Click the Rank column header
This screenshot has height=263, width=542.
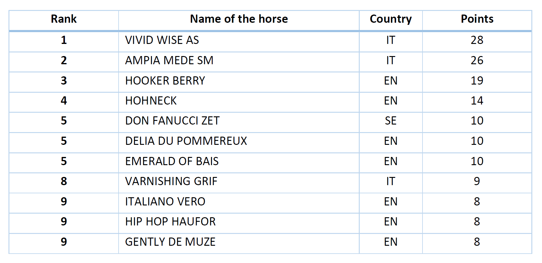point(64,19)
